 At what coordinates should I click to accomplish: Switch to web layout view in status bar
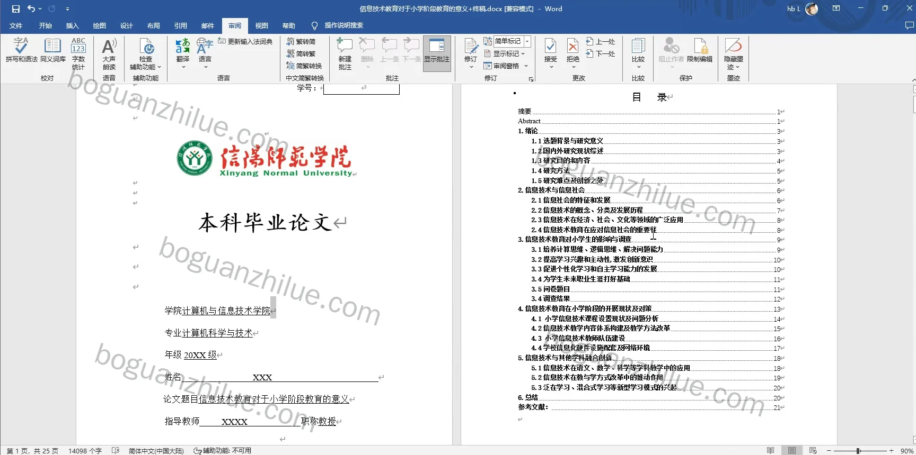click(x=813, y=451)
